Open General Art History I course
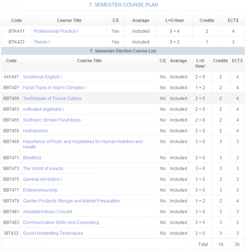This screenshot has height=252, width=246. click(x=42, y=179)
